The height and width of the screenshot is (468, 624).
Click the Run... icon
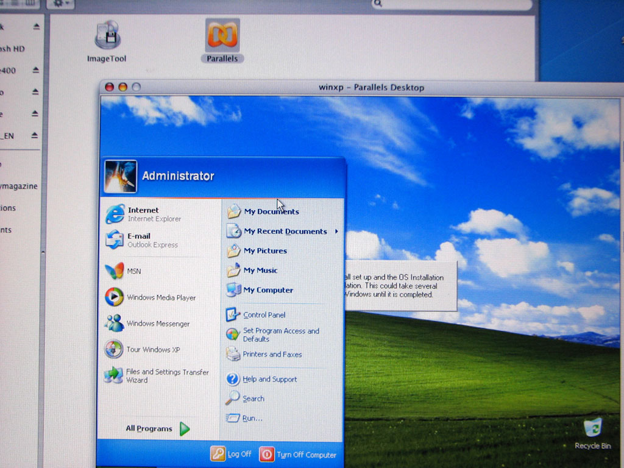coord(232,418)
